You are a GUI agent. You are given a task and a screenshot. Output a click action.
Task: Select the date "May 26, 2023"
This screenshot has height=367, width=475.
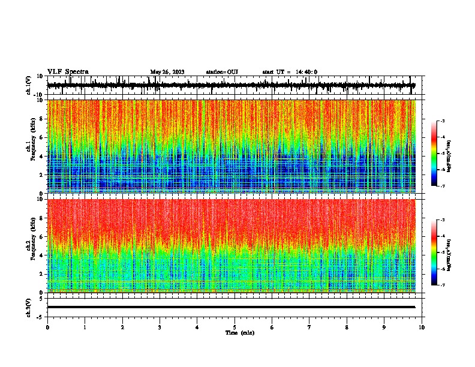pos(167,72)
